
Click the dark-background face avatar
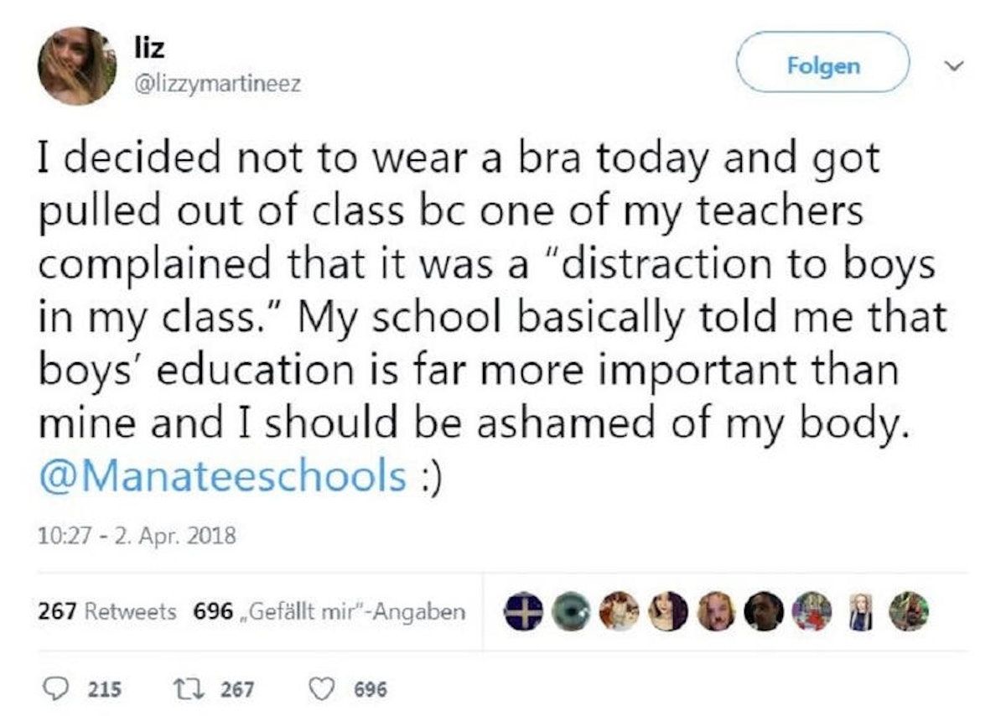point(764,611)
